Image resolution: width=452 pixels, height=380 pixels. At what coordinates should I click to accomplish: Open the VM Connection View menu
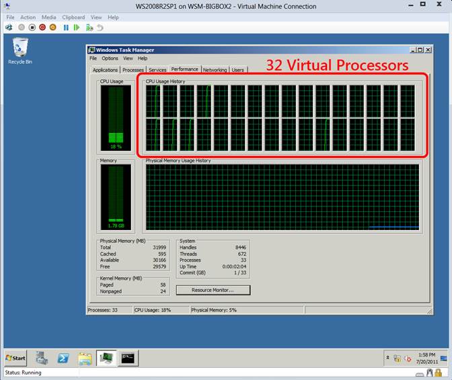(96, 17)
